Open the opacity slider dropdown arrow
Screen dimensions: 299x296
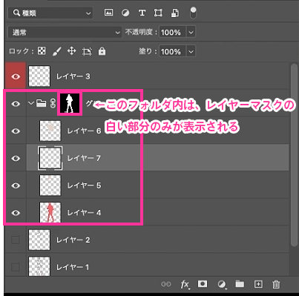pos(191,32)
